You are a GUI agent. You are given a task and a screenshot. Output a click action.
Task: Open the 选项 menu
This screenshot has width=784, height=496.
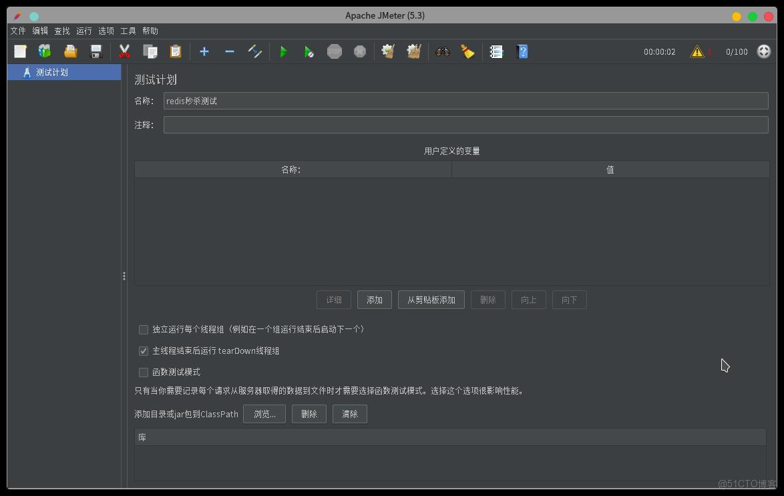point(106,31)
